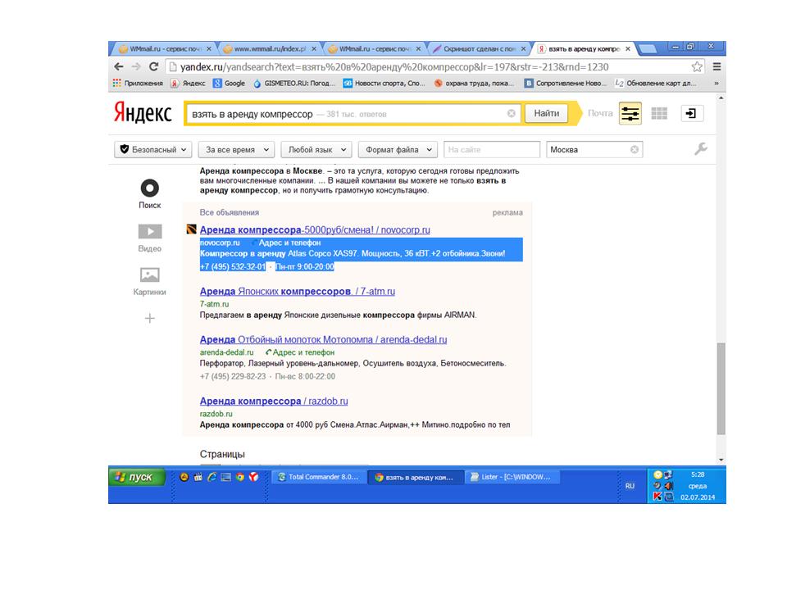Click the На сайте input field
This screenshot has height=590, width=787.
[492, 149]
